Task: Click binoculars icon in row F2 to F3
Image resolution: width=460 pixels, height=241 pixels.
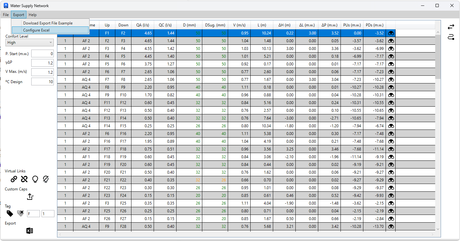Action: (x=391, y=41)
